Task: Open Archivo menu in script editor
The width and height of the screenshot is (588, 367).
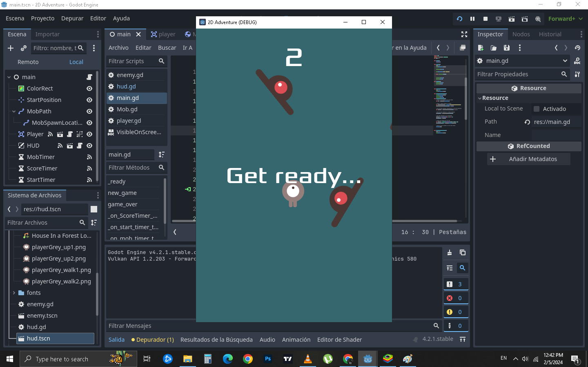Action: point(118,48)
